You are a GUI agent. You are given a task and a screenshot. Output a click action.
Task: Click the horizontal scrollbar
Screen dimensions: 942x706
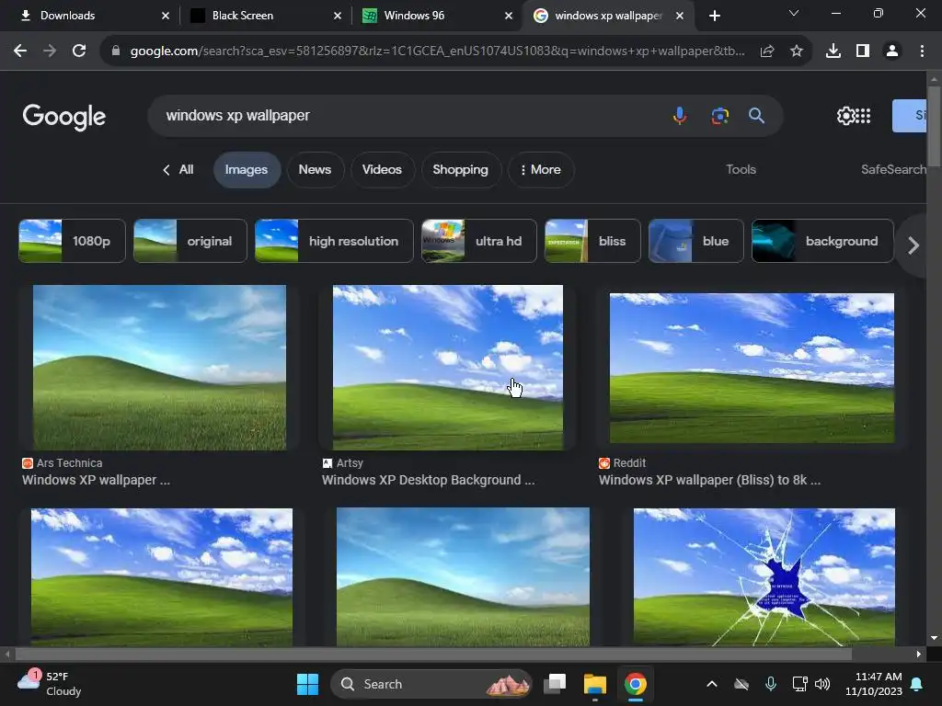click(x=433, y=654)
